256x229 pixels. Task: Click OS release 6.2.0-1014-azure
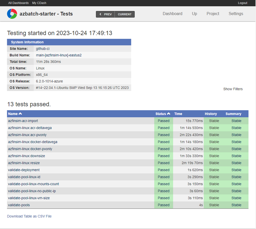click(49, 81)
